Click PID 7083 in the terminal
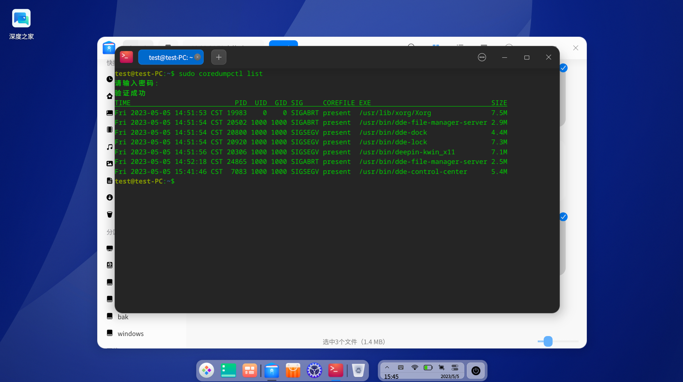Image resolution: width=683 pixels, height=382 pixels. [x=239, y=171]
